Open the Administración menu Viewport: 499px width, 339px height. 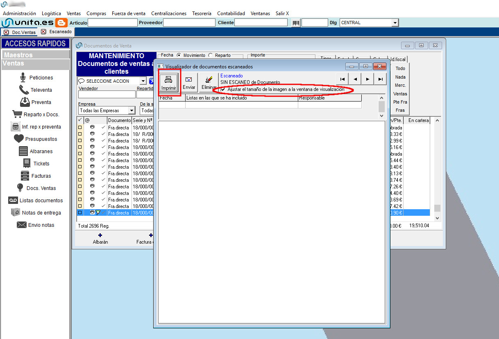(x=20, y=14)
